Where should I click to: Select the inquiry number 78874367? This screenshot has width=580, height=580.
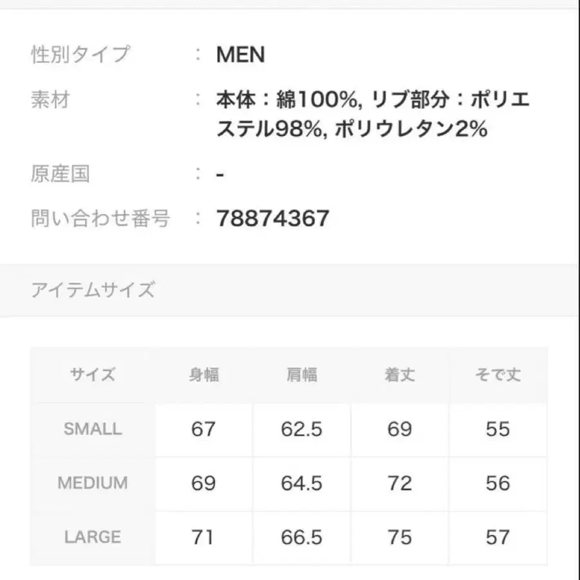[273, 218]
